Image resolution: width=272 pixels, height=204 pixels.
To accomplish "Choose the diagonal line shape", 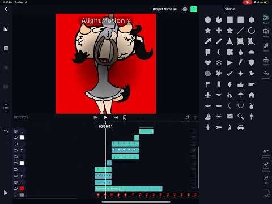I will point(240,31).
